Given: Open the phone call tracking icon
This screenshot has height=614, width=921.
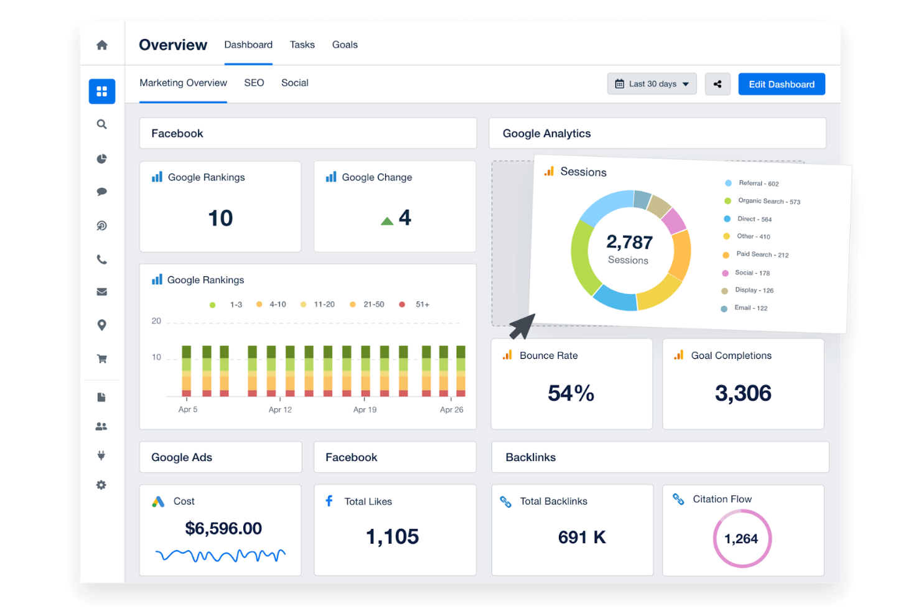Looking at the screenshot, I should click(x=102, y=259).
